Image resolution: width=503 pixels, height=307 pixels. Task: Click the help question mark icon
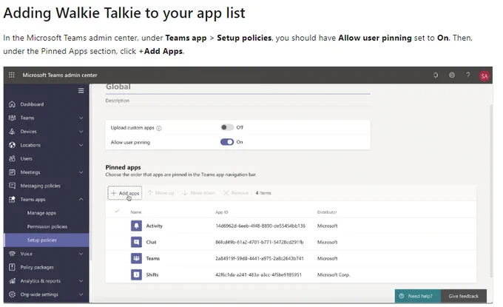pyautogui.click(x=468, y=75)
